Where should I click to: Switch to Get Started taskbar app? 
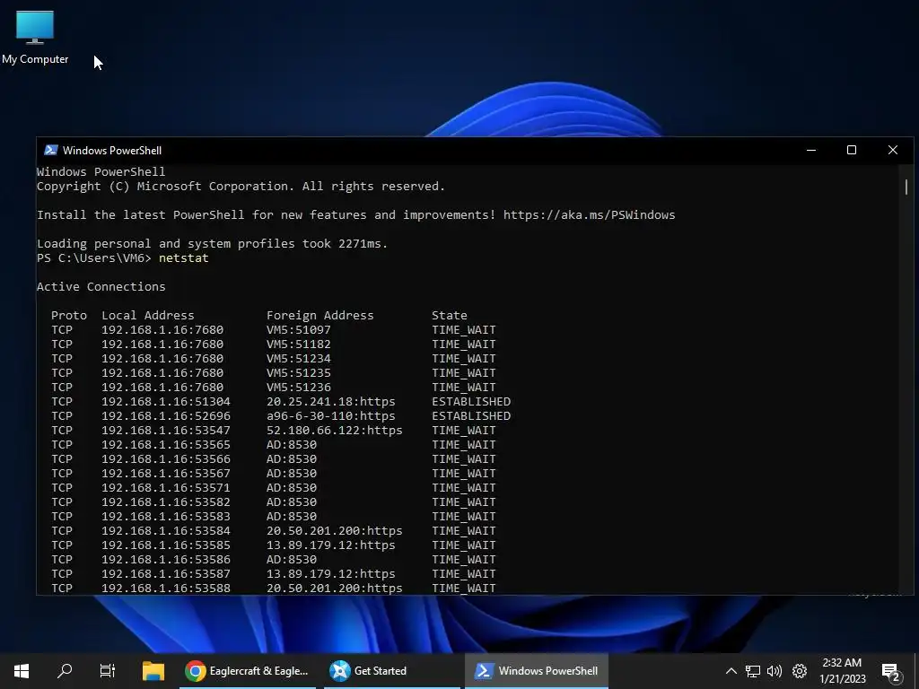point(391,671)
